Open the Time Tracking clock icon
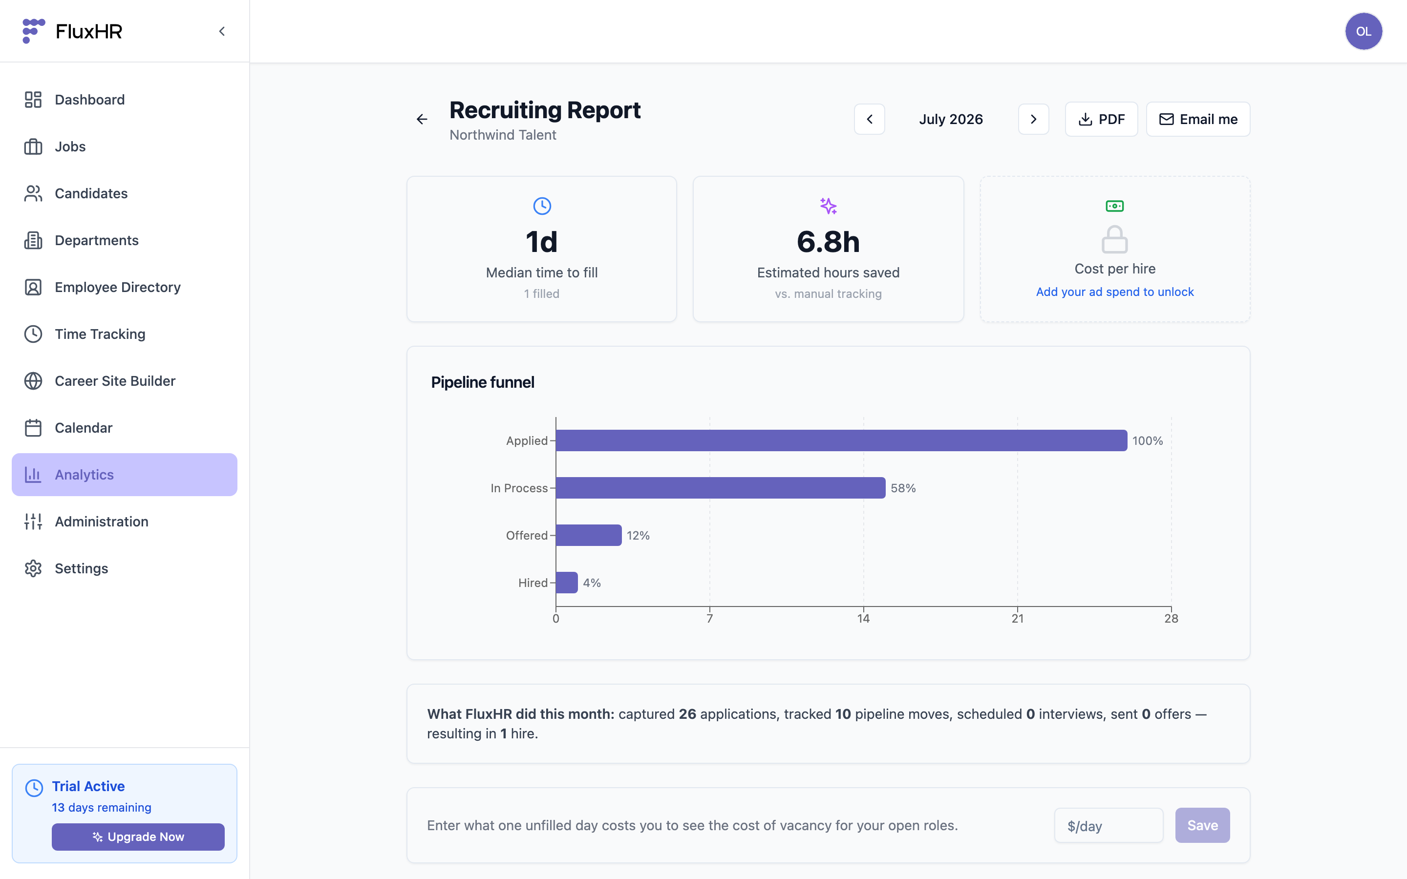This screenshot has height=879, width=1407. pyautogui.click(x=33, y=335)
